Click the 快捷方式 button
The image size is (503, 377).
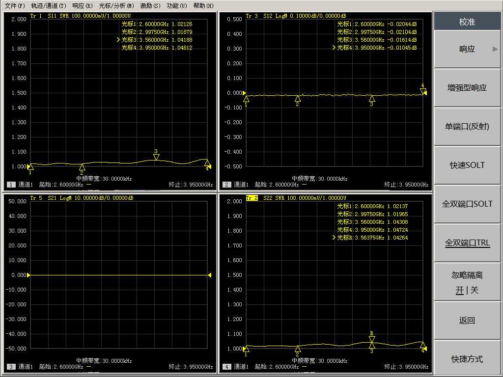coord(467,359)
